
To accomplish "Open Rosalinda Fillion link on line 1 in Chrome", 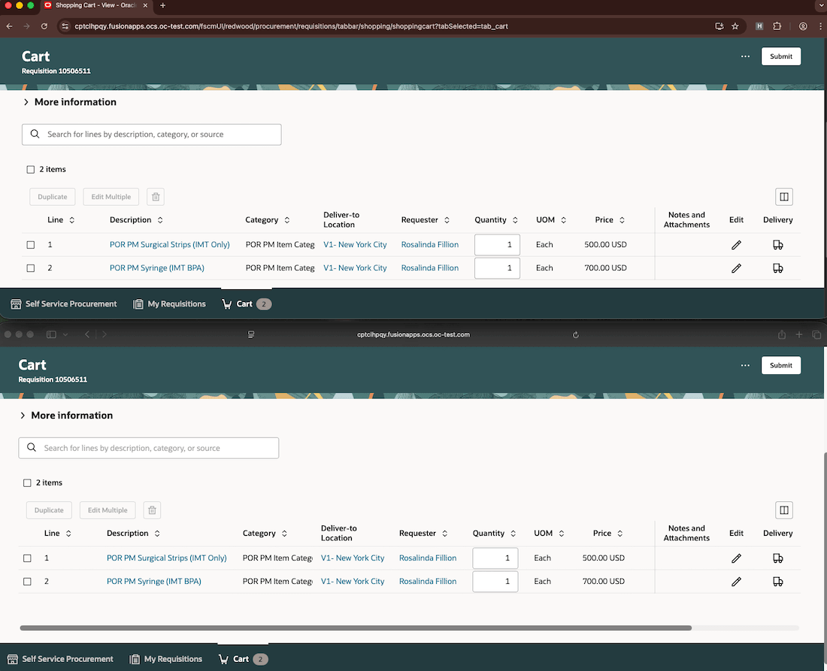I will tap(430, 244).
